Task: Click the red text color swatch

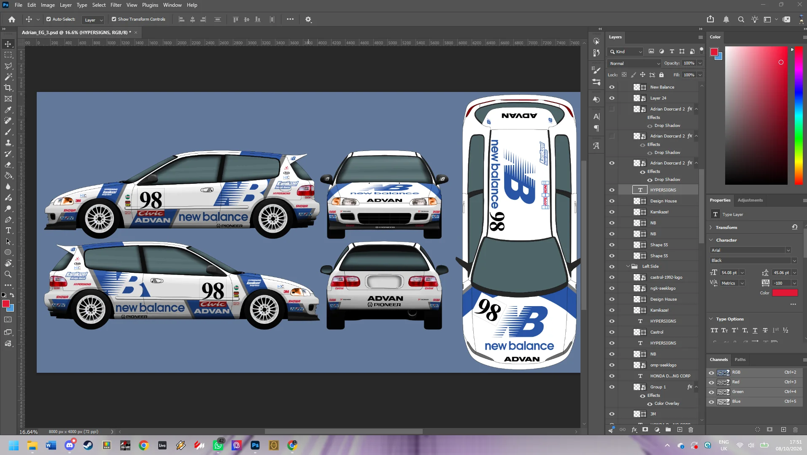Action: pos(785,293)
